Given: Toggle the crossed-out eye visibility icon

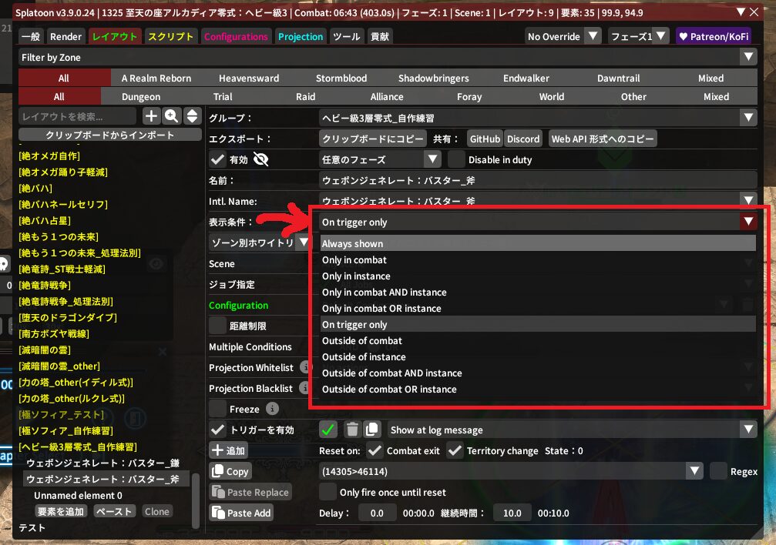Looking at the screenshot, I should (260, 159).
